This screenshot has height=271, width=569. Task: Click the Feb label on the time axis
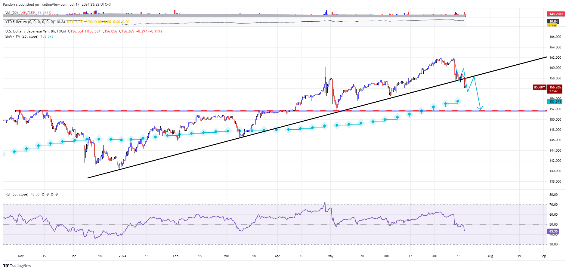176,256
